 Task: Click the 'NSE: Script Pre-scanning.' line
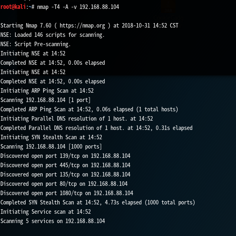click(x=36, y=45)
